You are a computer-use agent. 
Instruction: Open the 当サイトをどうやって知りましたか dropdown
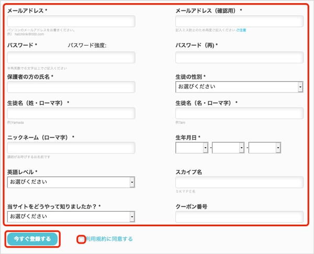tap(71, 216)
